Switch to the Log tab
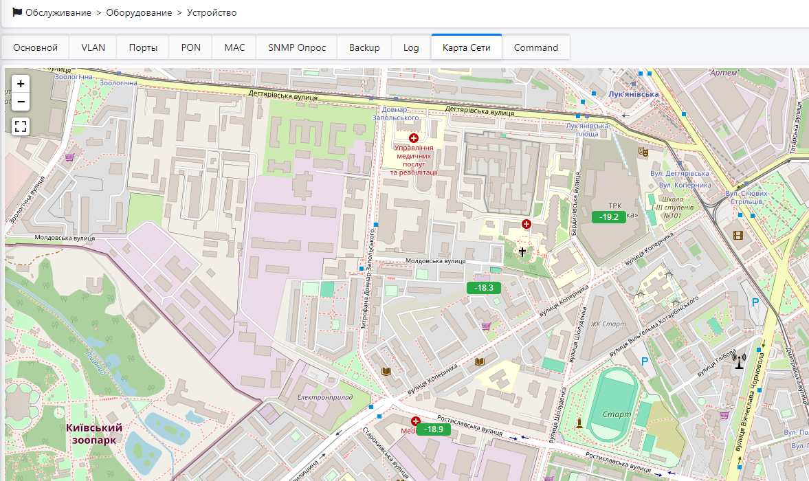 point(411,47)
